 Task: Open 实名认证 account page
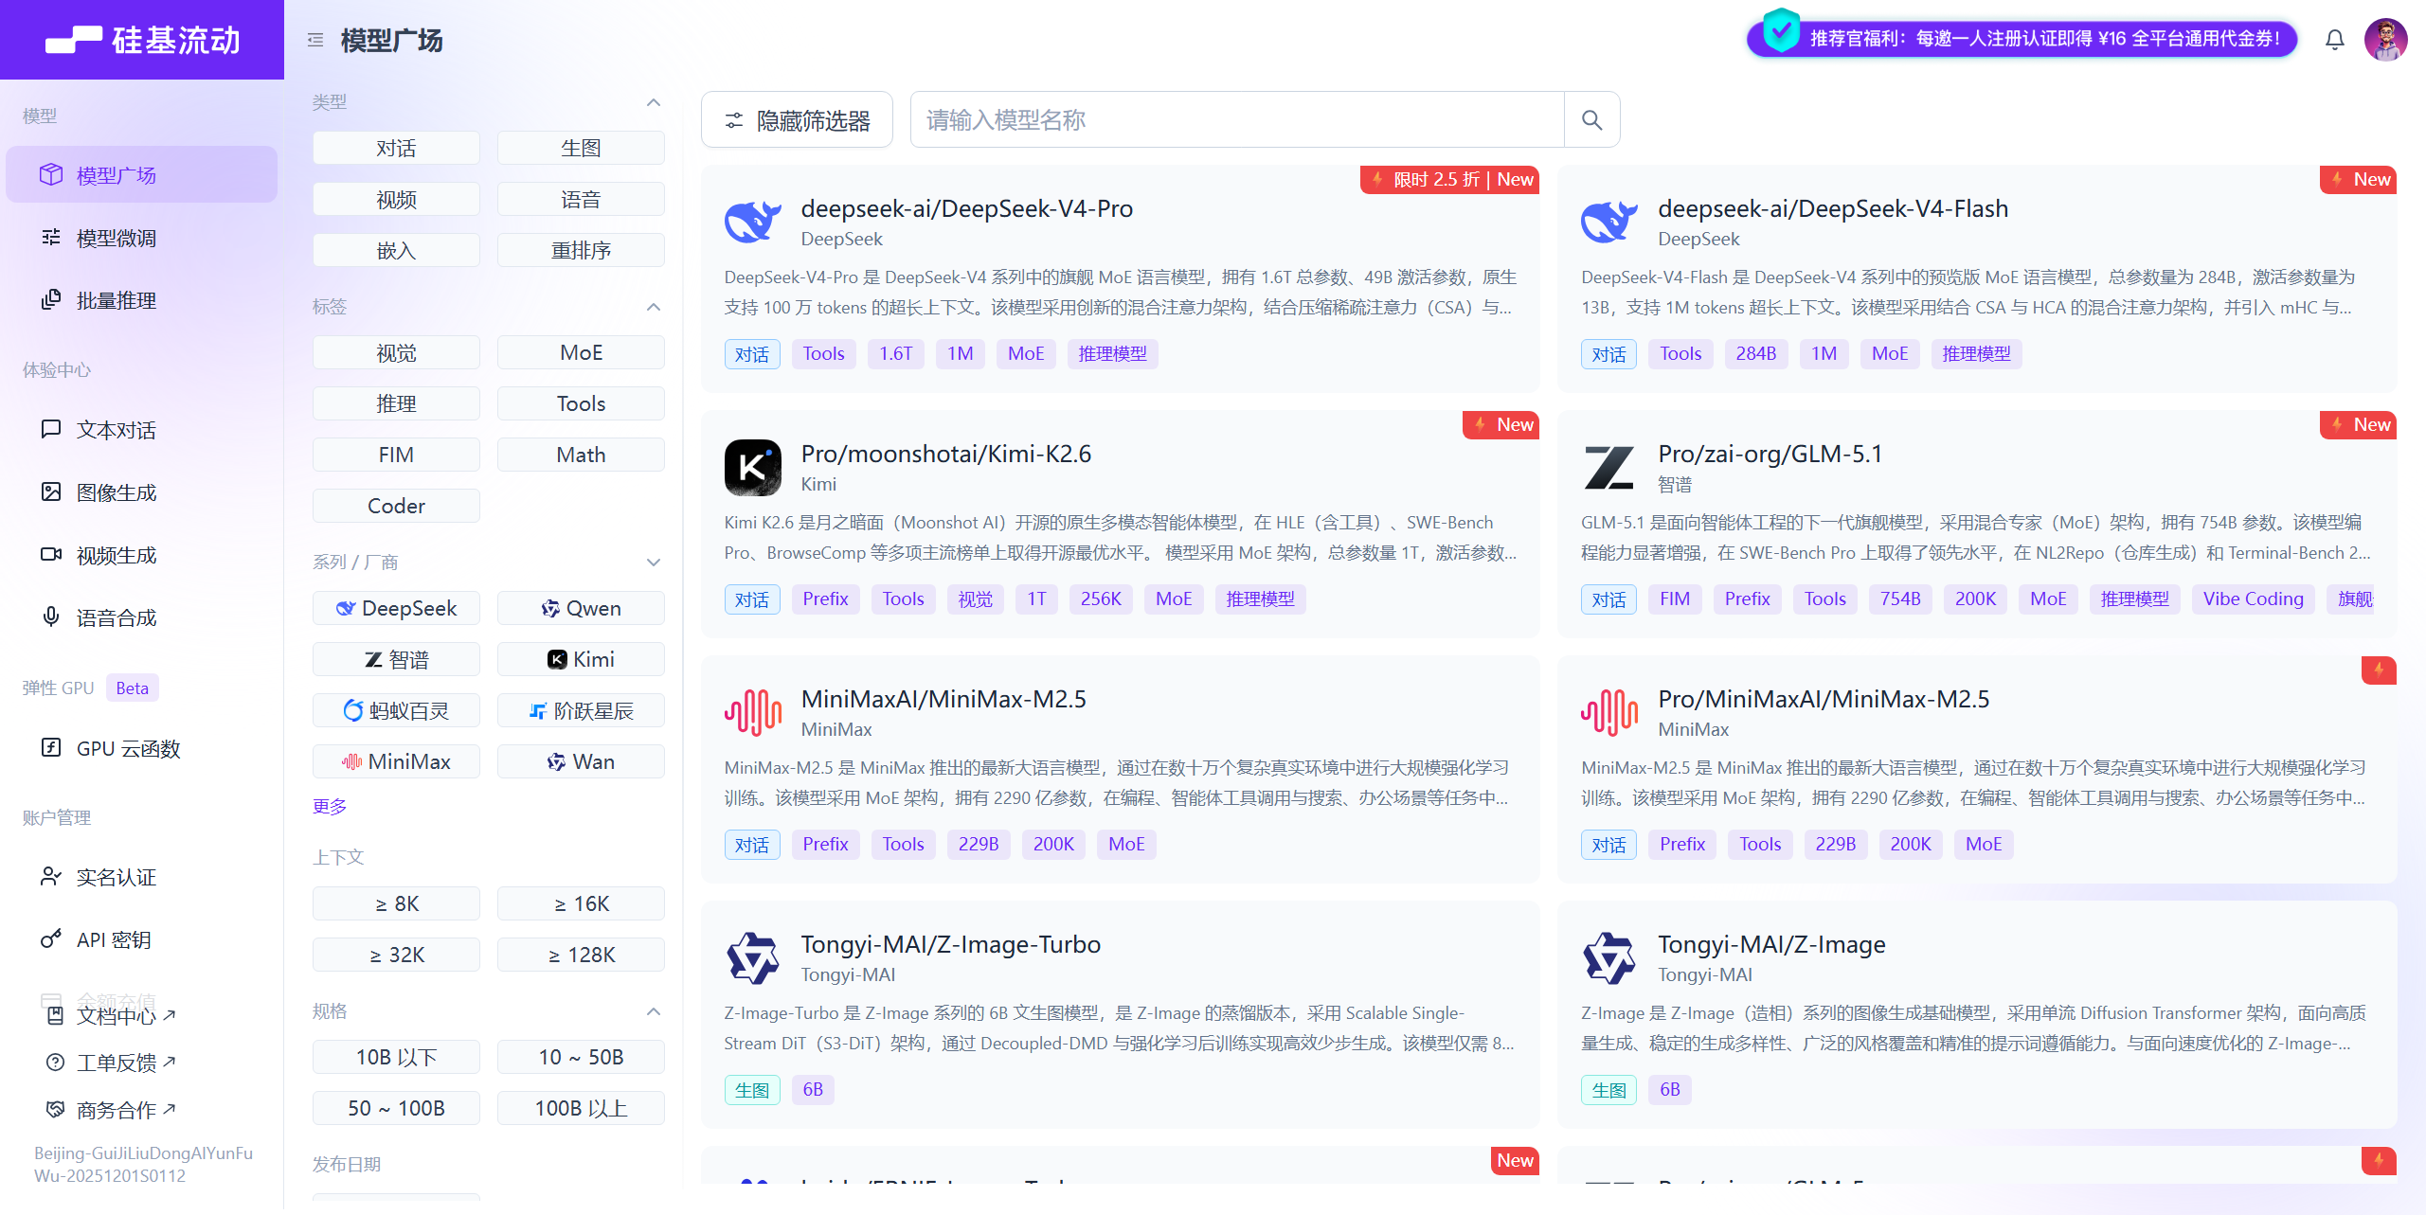pos(141,877)
